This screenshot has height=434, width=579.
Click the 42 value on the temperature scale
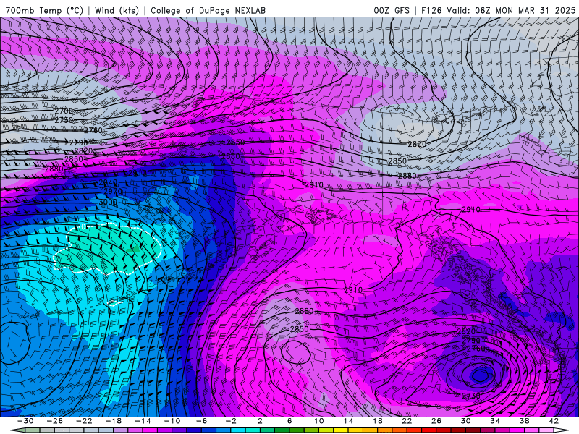554,421
